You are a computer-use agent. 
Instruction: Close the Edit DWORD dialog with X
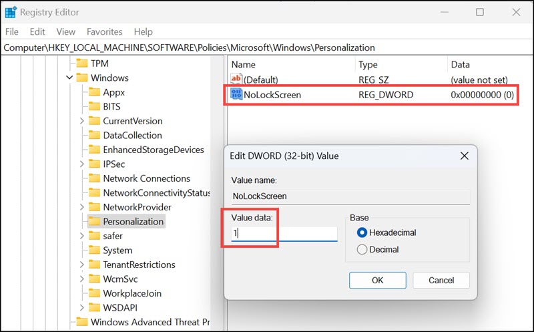(464, 156)
